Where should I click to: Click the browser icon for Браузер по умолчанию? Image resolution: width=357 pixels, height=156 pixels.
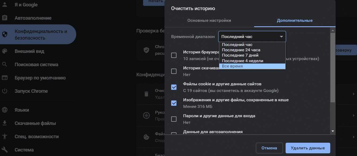point(5,78)
